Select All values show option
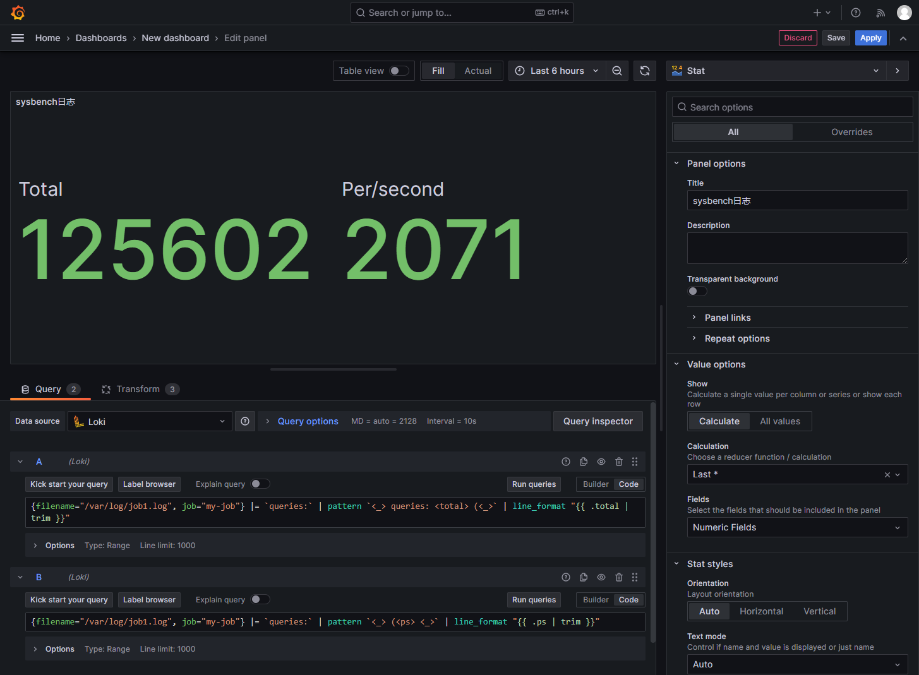Screen dimensions: 919x675 pos(780,421)
